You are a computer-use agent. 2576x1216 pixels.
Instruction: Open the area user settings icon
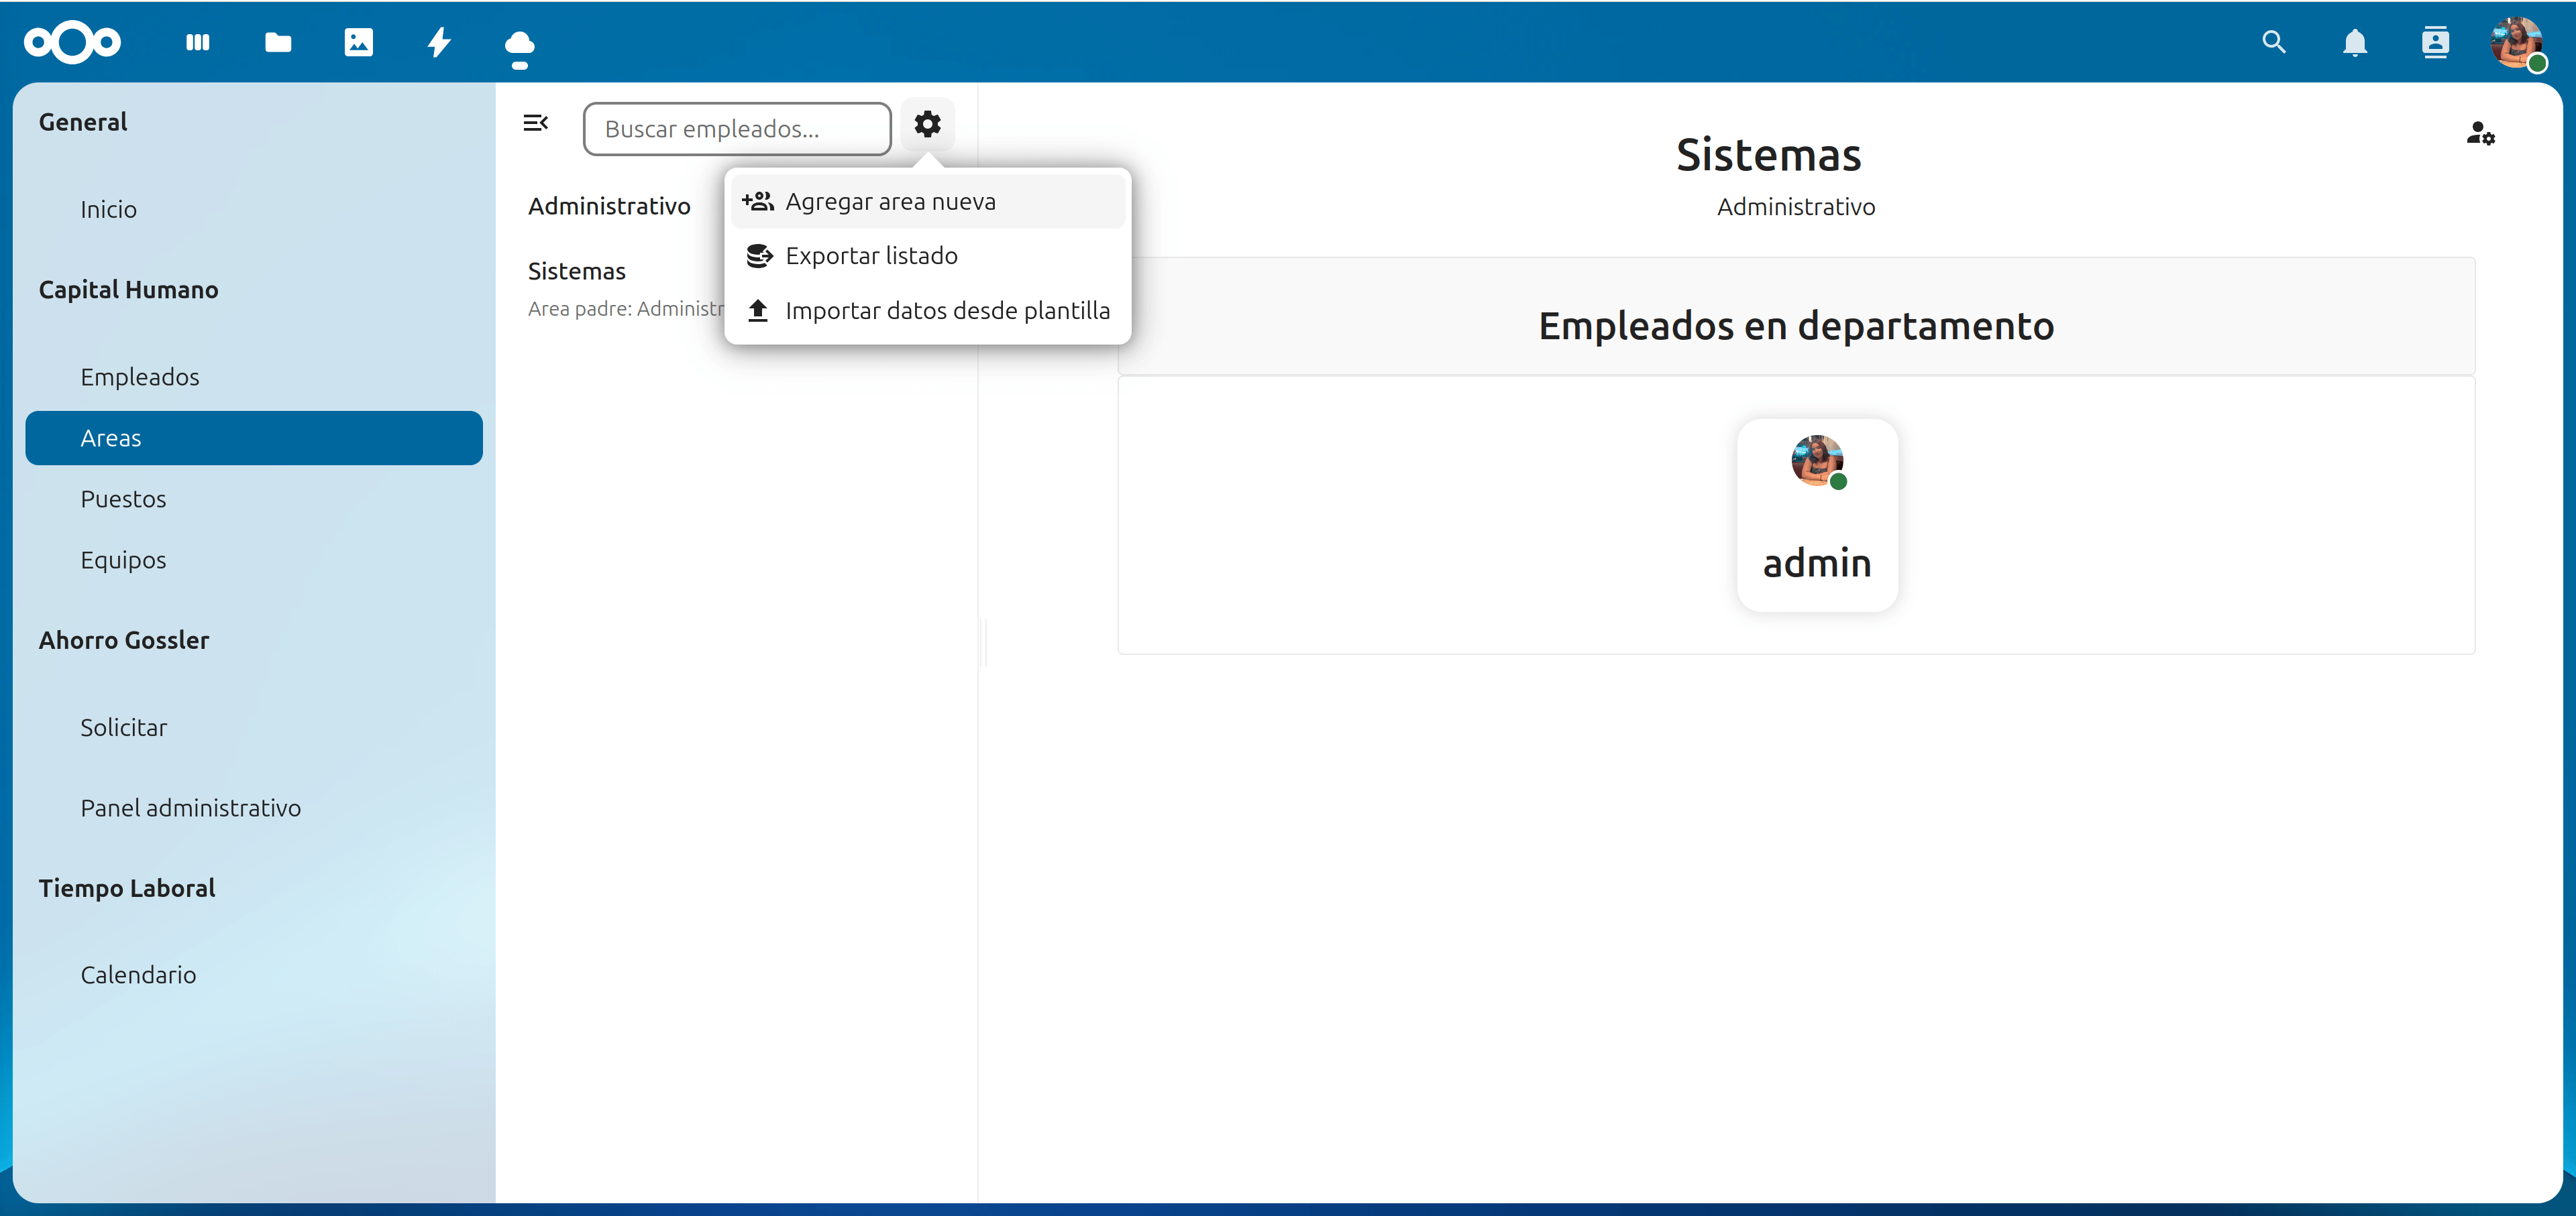coord(2480,133)
